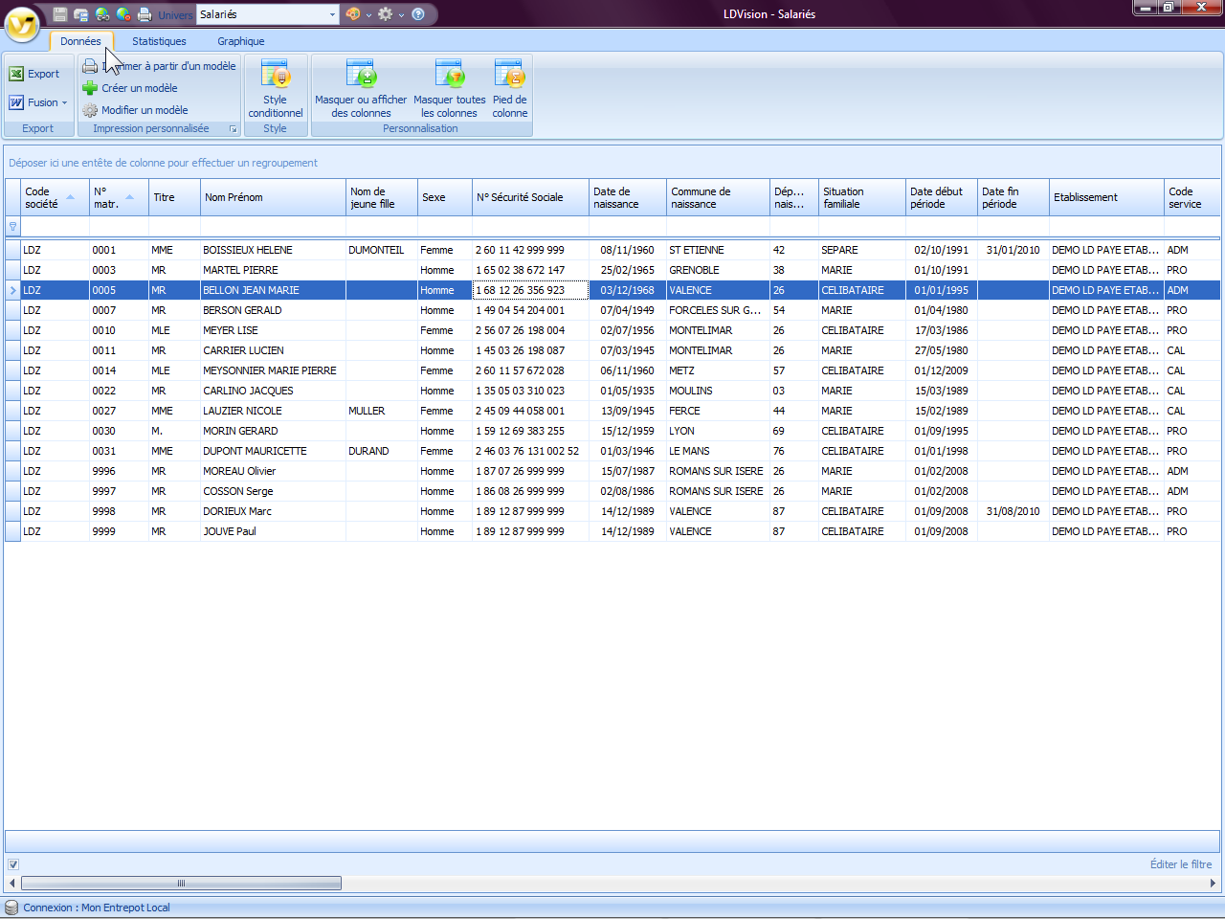Select row MORIN GERARD

coord(612,431)
